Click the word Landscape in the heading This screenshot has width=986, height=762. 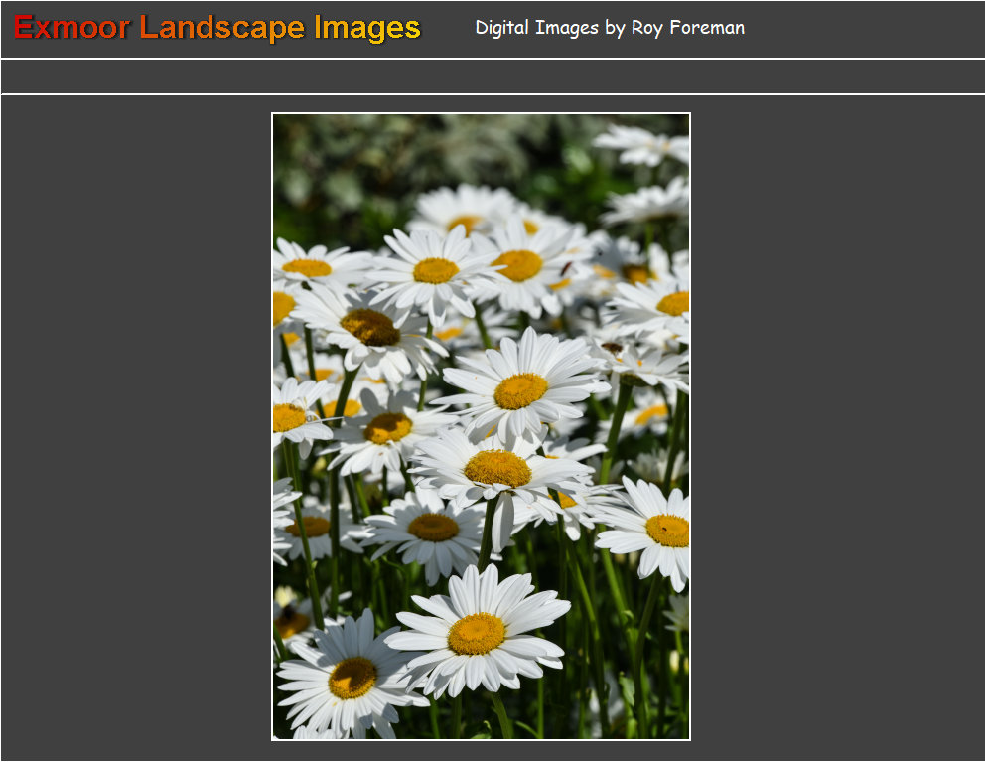[x=222, y=28]
